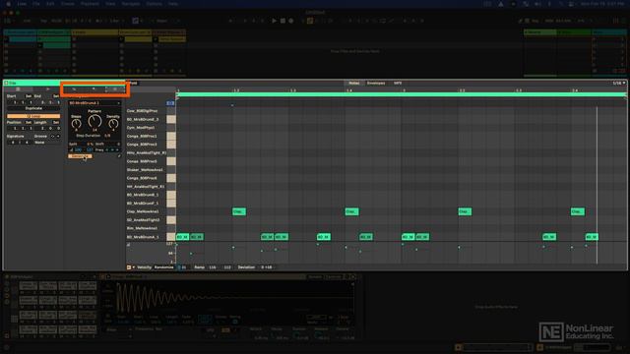Click the Ramp start value 116
The width and height of the screenshot is (630, 354).
tap(213, 267)
